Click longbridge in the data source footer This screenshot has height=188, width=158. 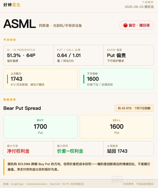[x=17, y=184]
